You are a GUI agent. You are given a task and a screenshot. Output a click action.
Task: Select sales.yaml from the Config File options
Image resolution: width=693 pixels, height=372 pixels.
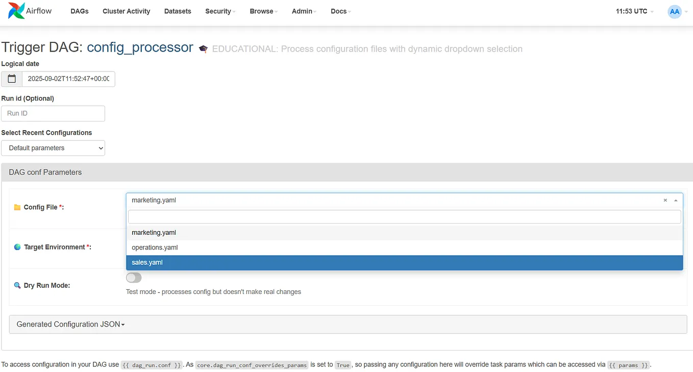tap(147, 262)
